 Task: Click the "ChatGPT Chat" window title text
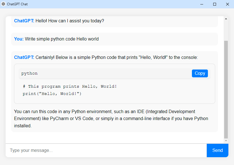[17, 4]
